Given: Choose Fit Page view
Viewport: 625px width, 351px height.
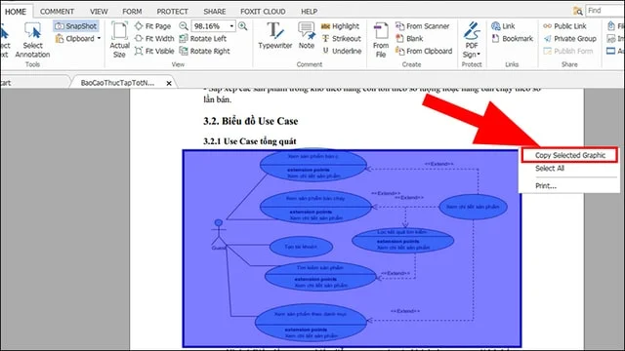Looking at the screenshot, I should tap(152, 26).
